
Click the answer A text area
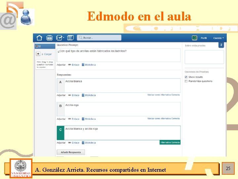[x=122, y=86]
